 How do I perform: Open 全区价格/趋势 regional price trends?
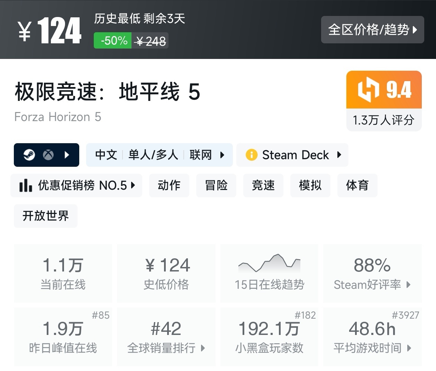372,29
